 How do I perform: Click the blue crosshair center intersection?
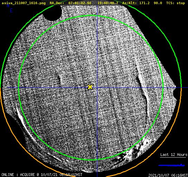(97, 88)
